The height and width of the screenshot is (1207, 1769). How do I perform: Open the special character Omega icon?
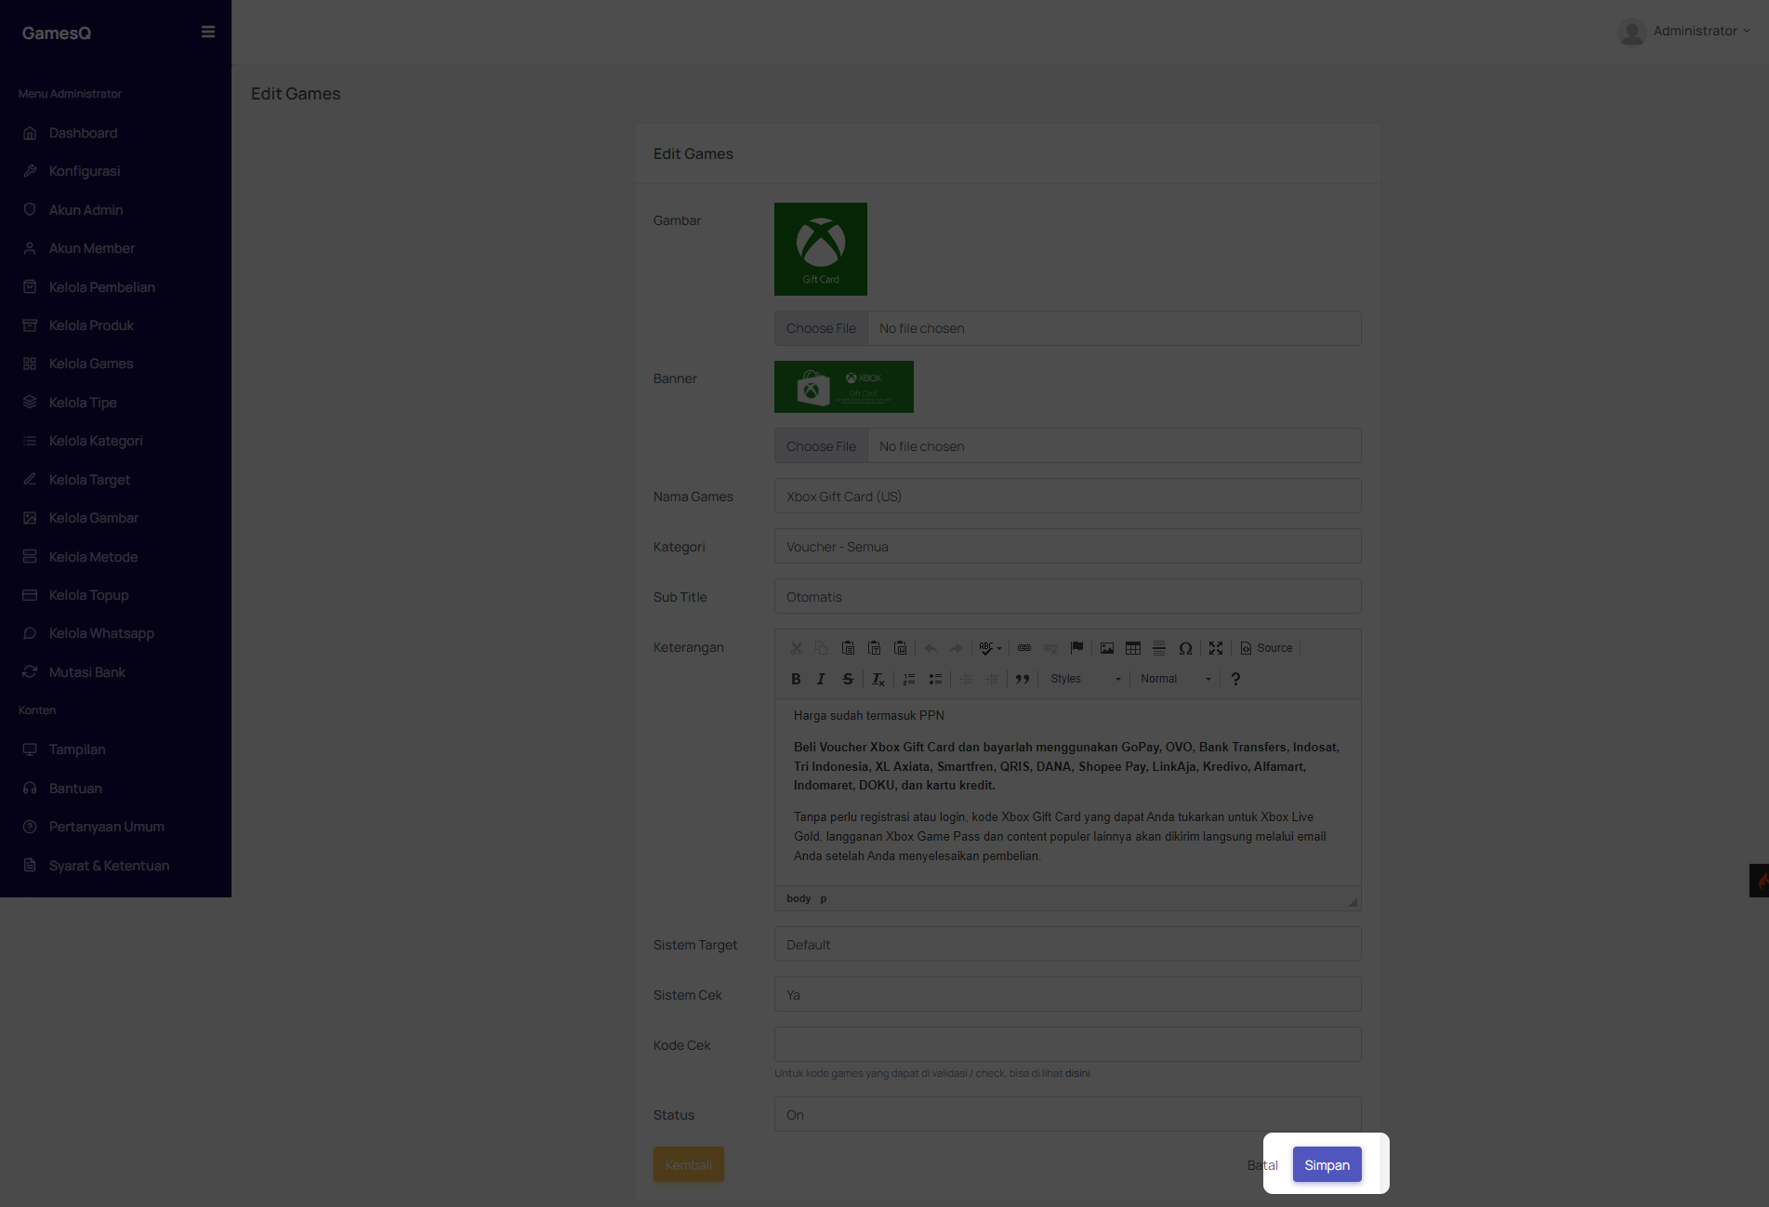pos(1185,648)
